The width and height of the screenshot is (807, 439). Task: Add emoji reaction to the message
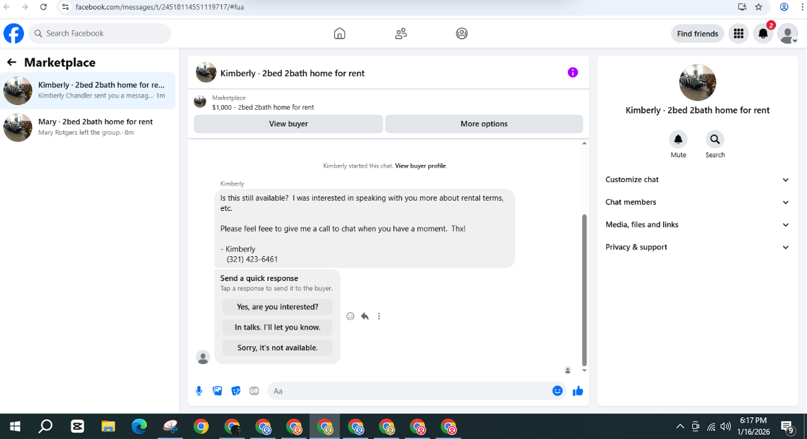pyautogui.click(x=351, y=316)
